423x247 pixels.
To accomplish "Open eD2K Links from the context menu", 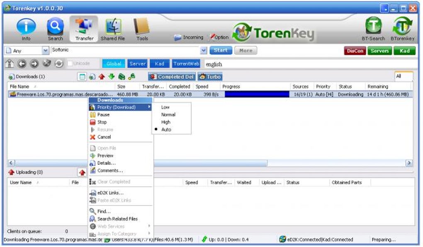I will tap(120, 193).
